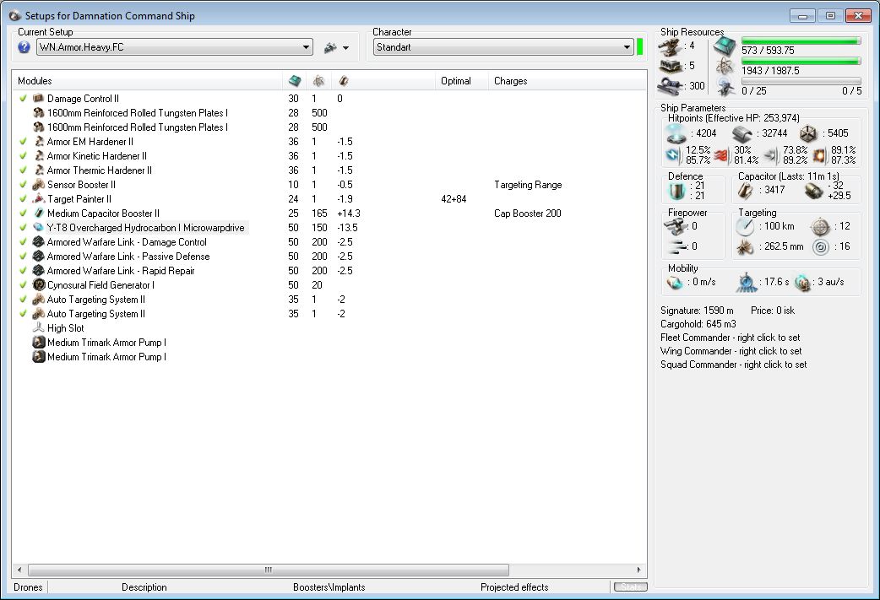
Task: Click the horizontal scrollbar thumb of modules list
Action: click(269, 570)
